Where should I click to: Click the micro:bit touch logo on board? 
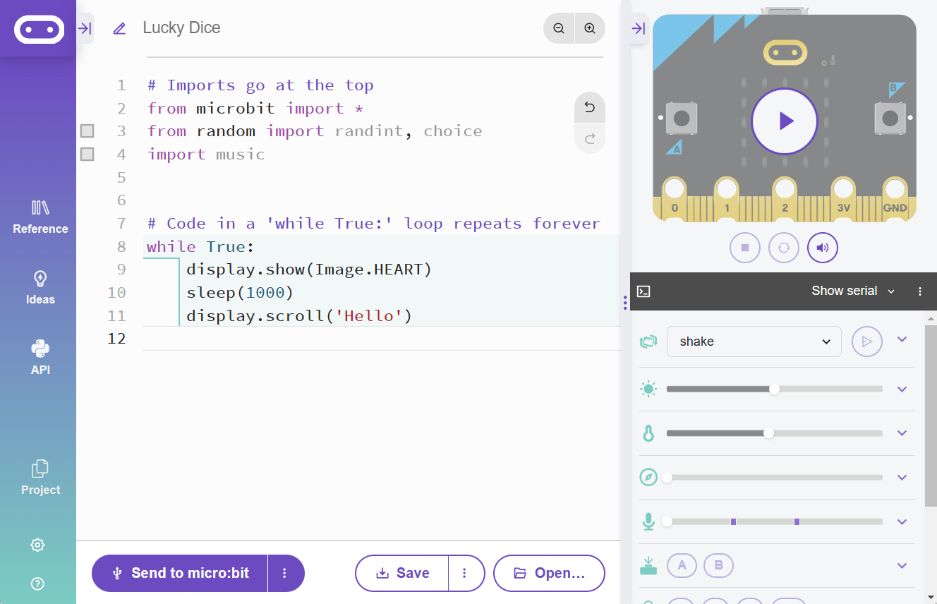[785, 52]
